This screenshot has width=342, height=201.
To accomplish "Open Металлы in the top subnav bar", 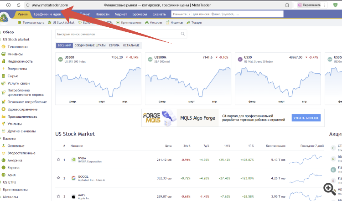I will (x=154, y=22).
